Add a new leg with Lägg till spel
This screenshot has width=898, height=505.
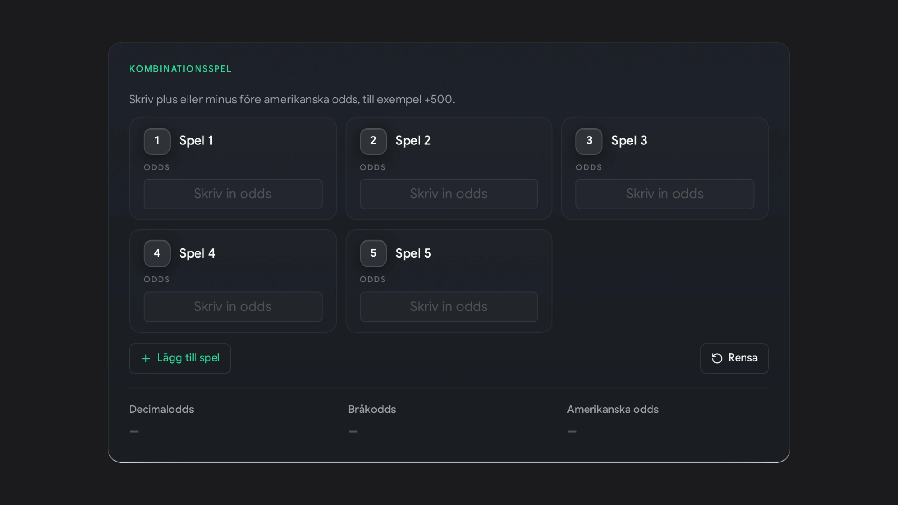pyautogui.click(x=180, y=359)
